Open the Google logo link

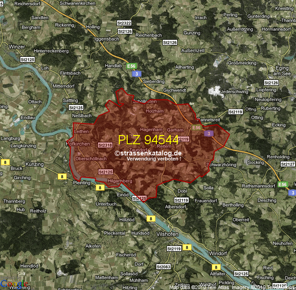(13, 284)
